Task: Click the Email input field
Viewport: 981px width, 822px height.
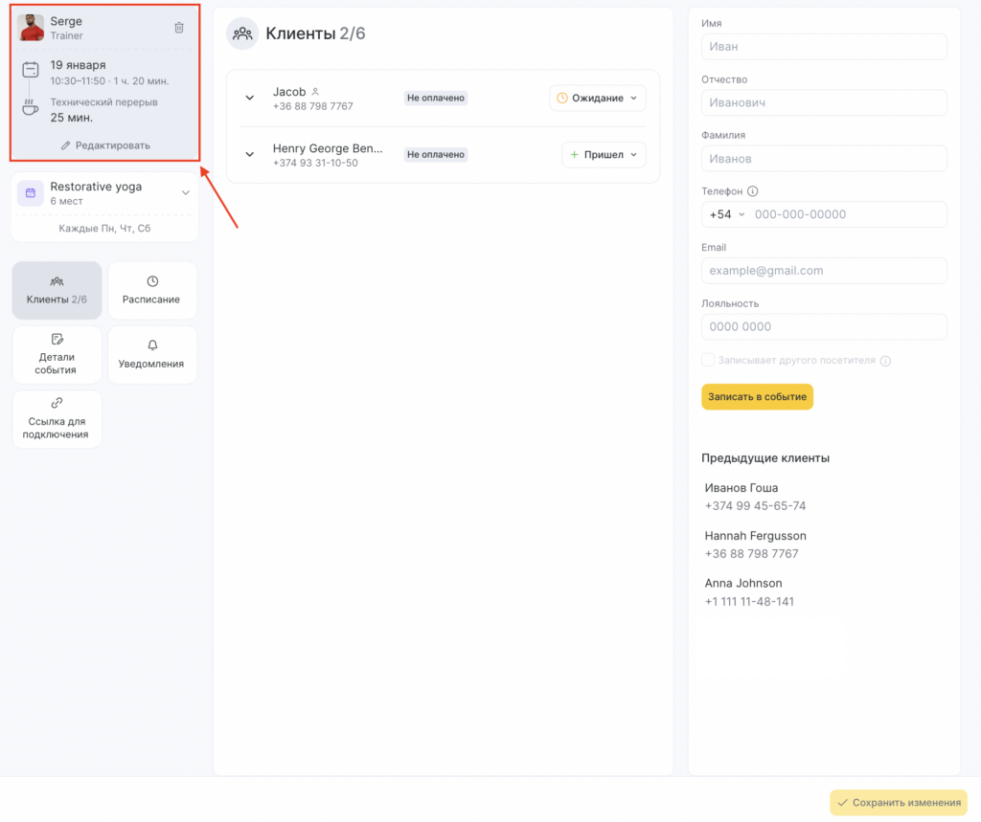Action: (824, 271)
